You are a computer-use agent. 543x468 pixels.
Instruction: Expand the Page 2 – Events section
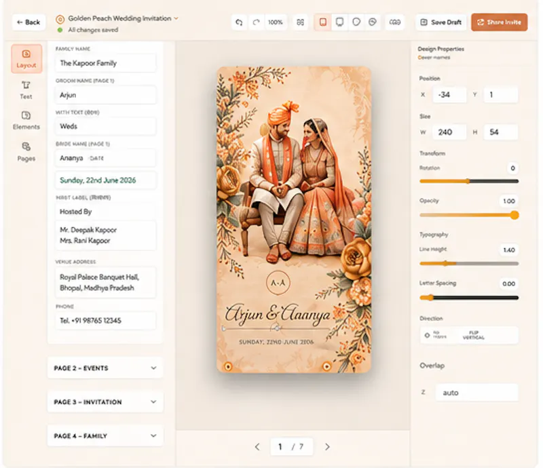point(105,368)
